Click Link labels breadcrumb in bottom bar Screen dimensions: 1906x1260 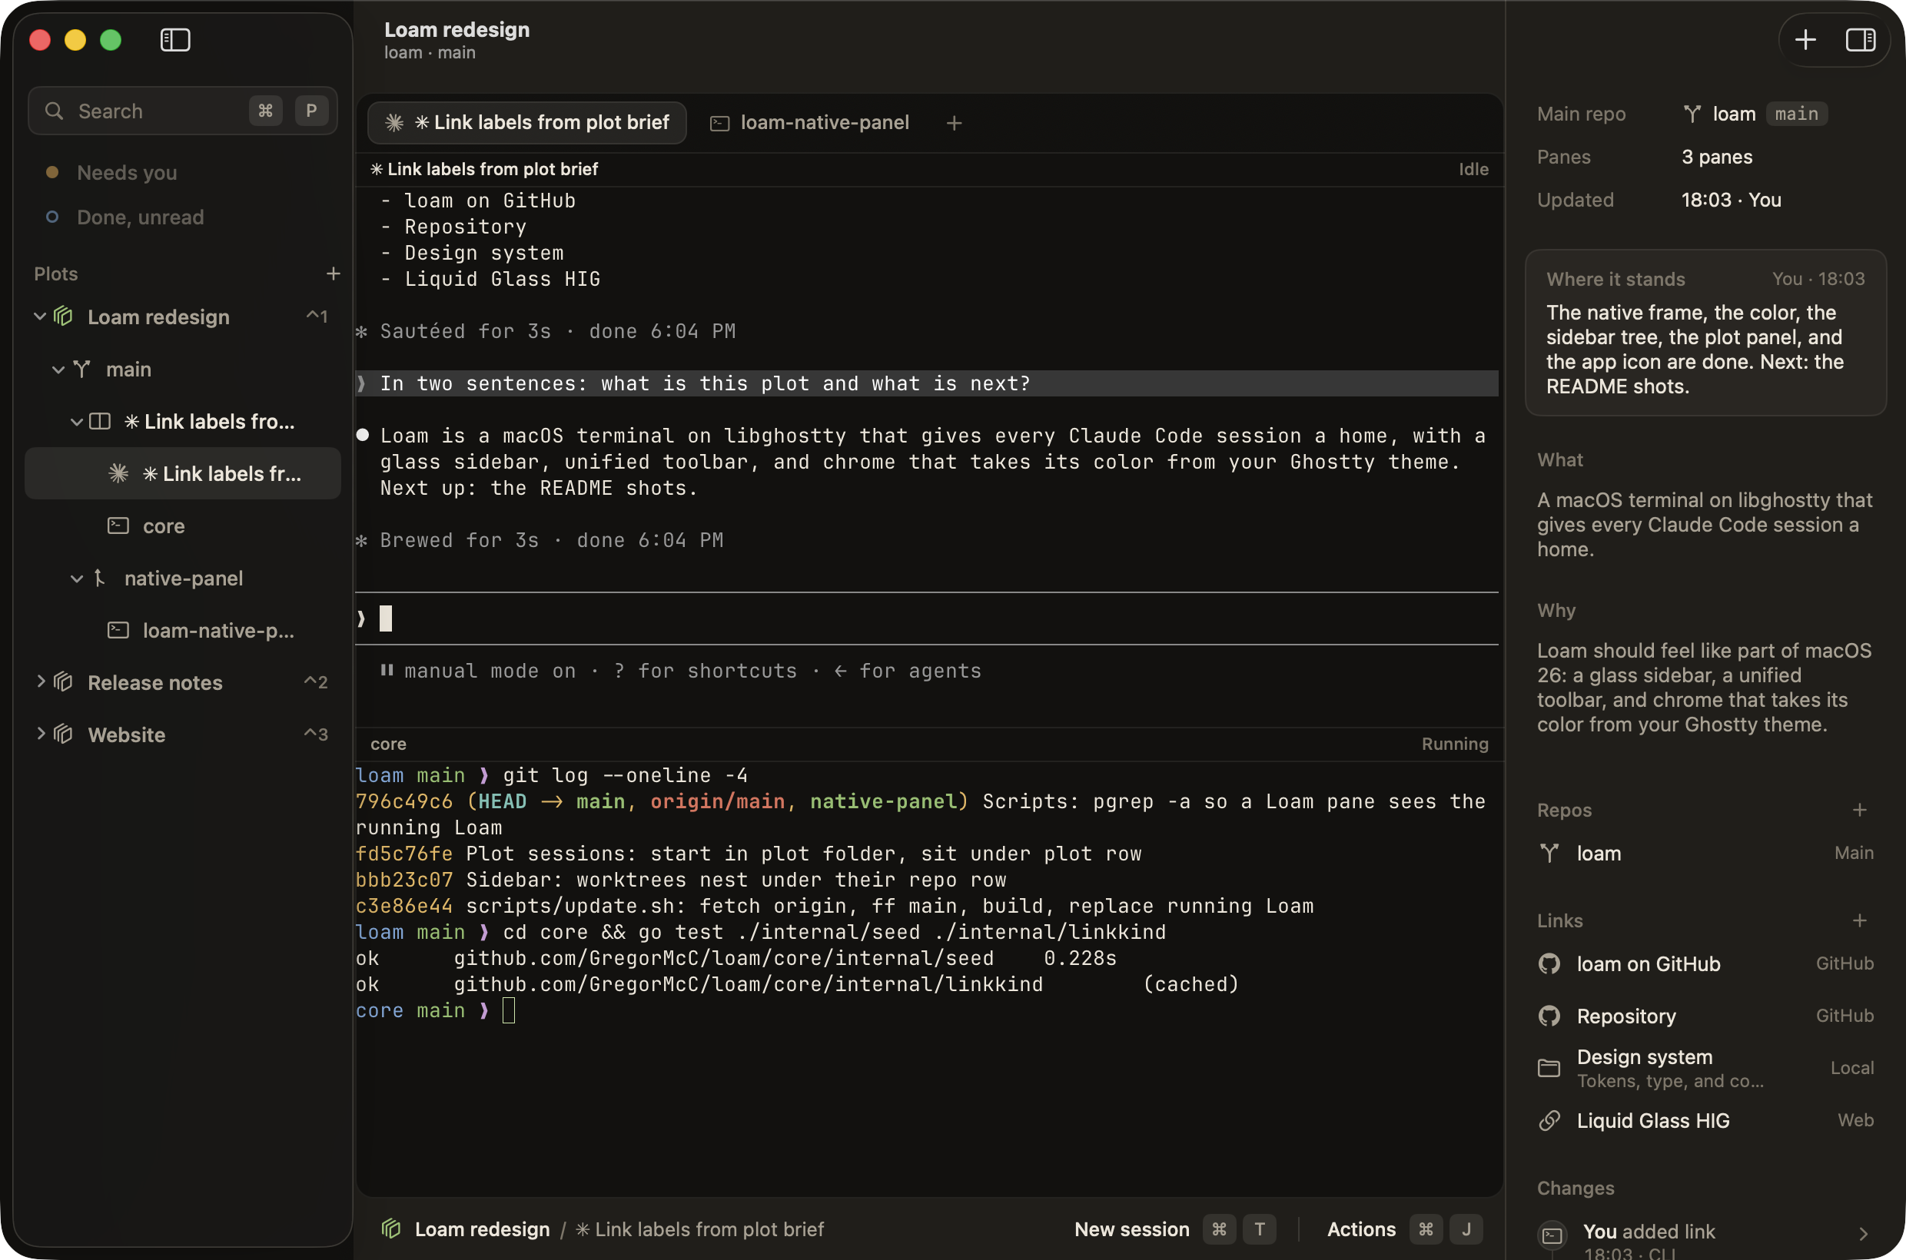tap(699, 1229)
